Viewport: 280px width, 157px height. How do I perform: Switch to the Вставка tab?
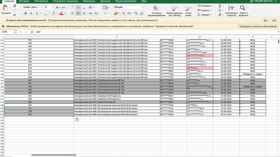tap(24, 1)
